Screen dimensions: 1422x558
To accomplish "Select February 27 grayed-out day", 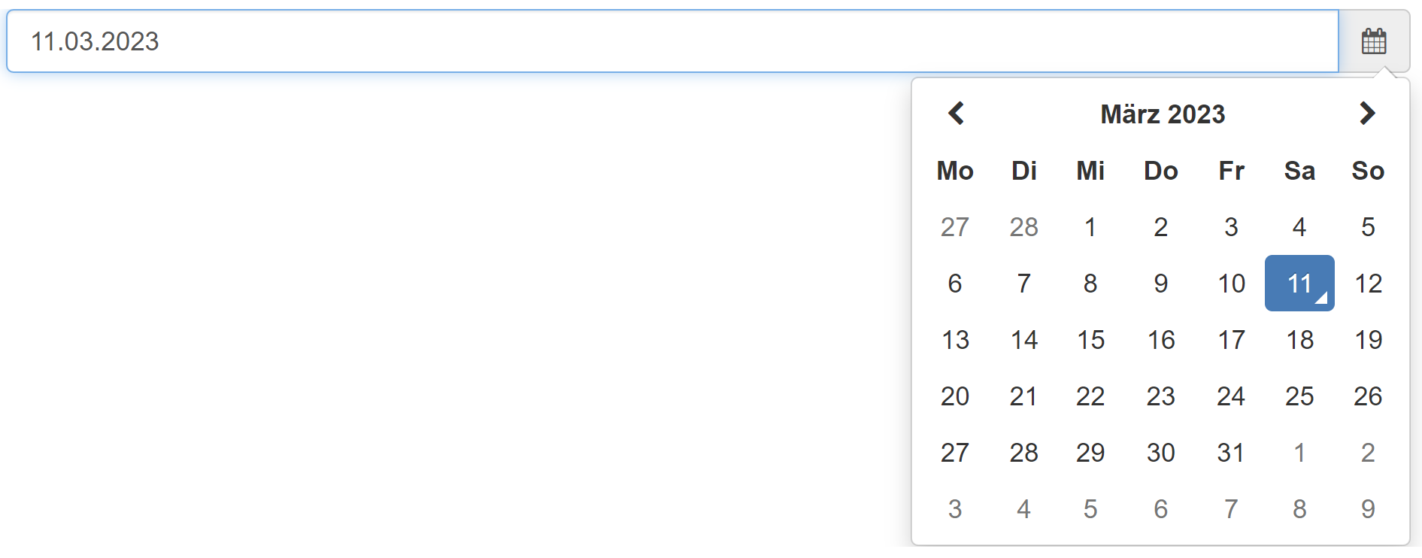I will click(955, 227).
